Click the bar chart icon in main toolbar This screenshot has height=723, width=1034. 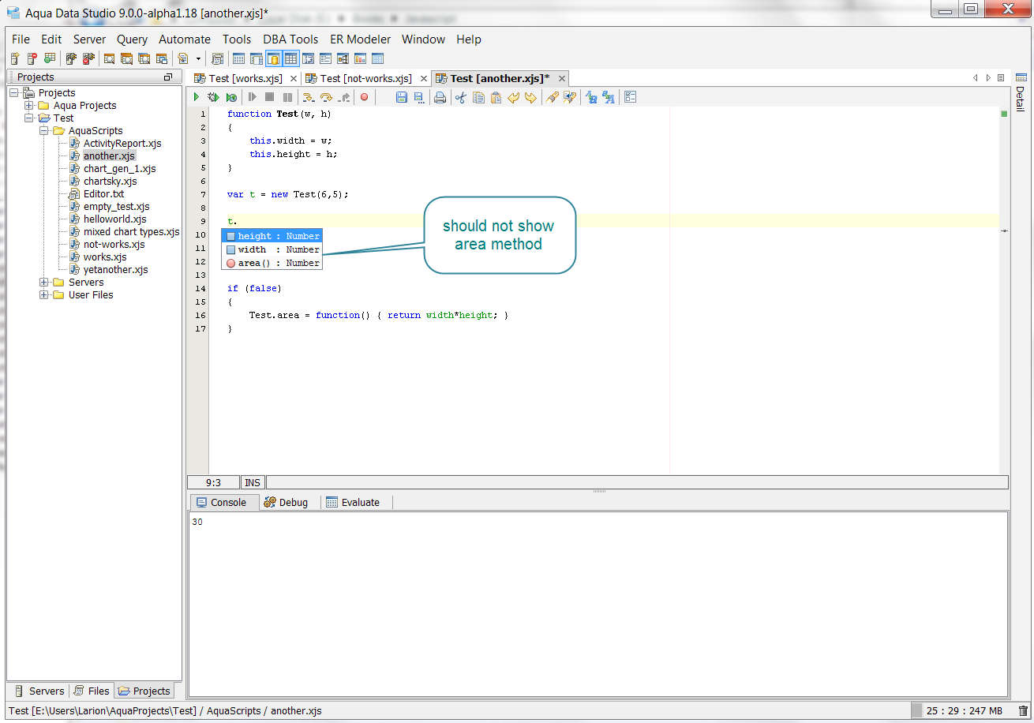pos(360,58)
